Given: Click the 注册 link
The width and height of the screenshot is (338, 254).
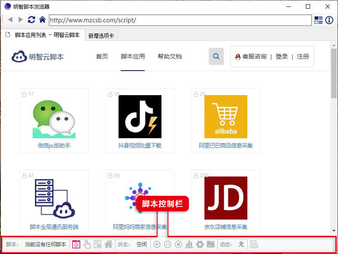Looking at the screenshot, I should pyautogui.click(x=303, y=56).
